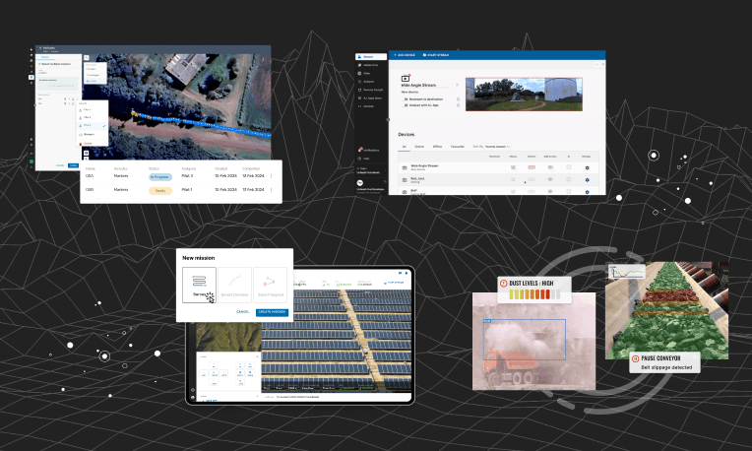The width and height of the screenshot is (752, 451).
Task: Click info icon beside Analyze with A.I. App
Action: 458,105
